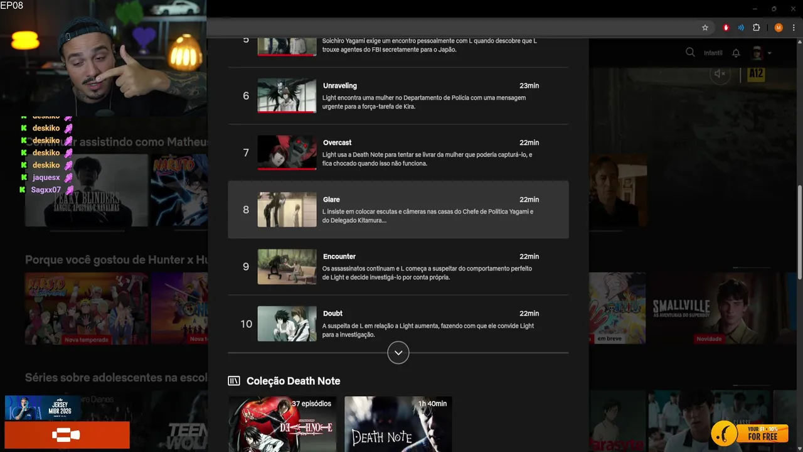
Task: Click the browser address bar
Action: 452,28
